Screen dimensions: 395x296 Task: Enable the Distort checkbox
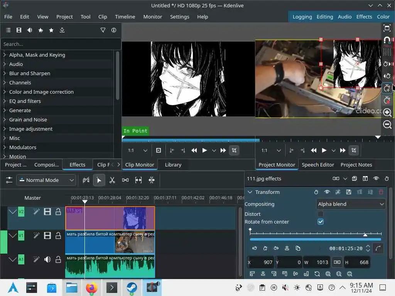[321, 214]
